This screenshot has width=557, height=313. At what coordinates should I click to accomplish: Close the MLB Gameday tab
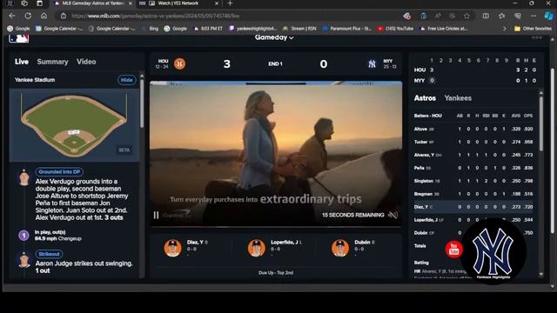click(x=131, y=3)
